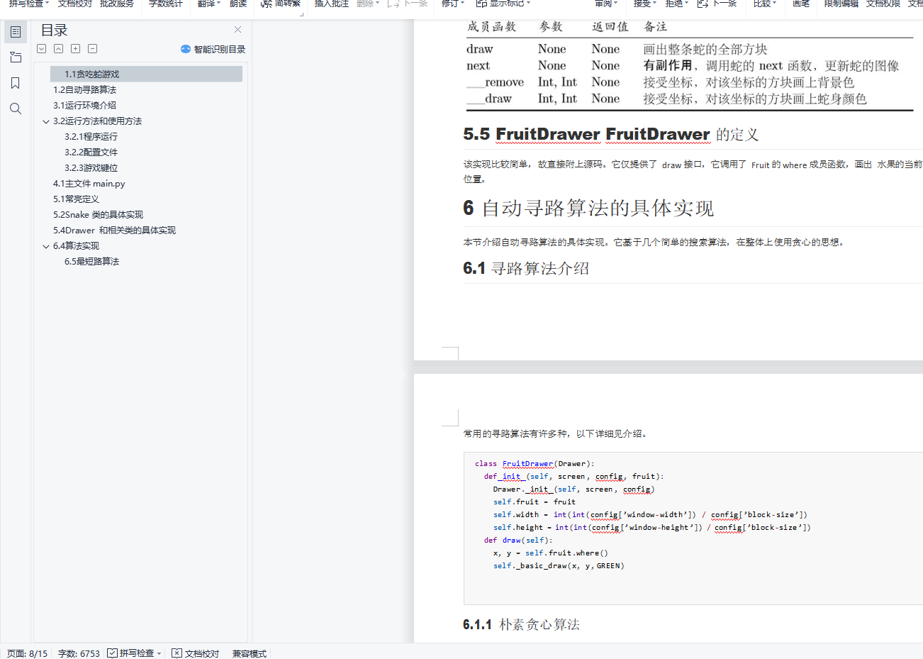This screenshot has width=923, height=659.
Task: Click heading 6 自动寻路算法的具体实现
Action: tap(588, 208)
